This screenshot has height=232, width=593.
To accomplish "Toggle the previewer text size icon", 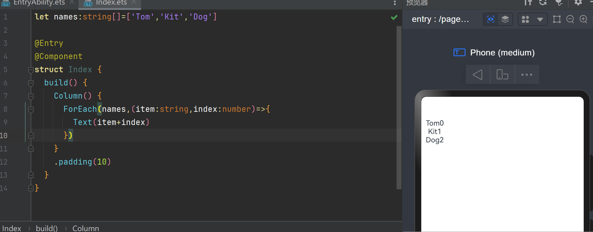I will tap(528, 3).
